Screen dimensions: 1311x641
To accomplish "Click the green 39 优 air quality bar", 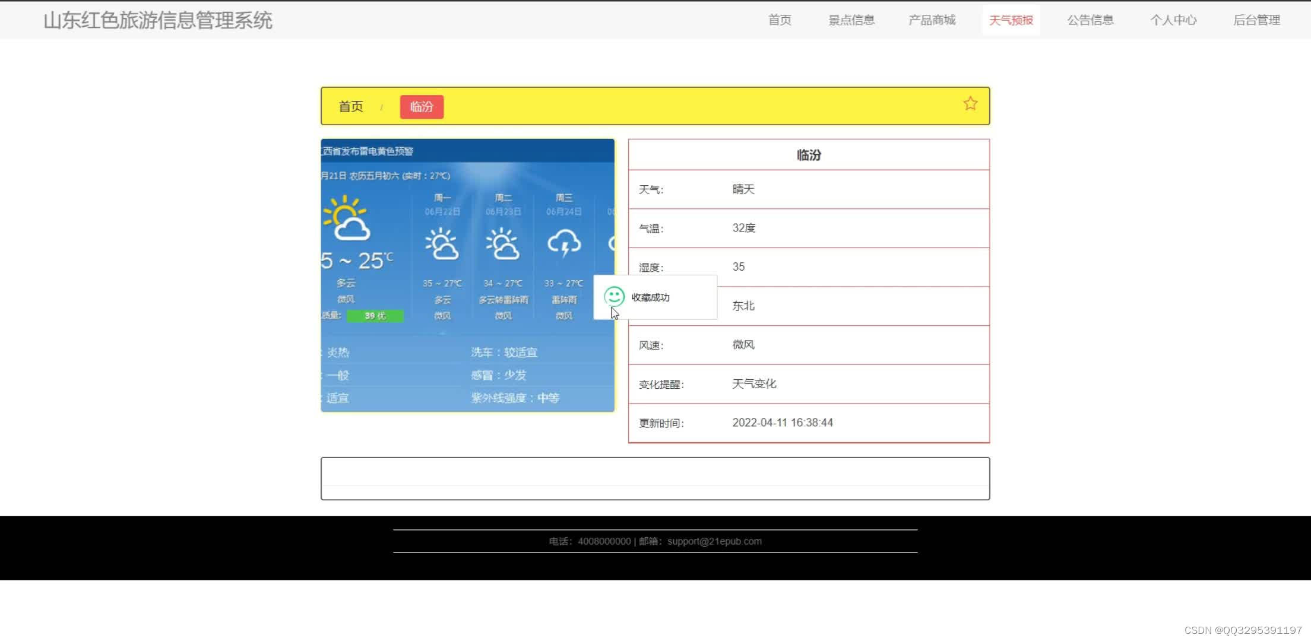I will coord(375,316).
